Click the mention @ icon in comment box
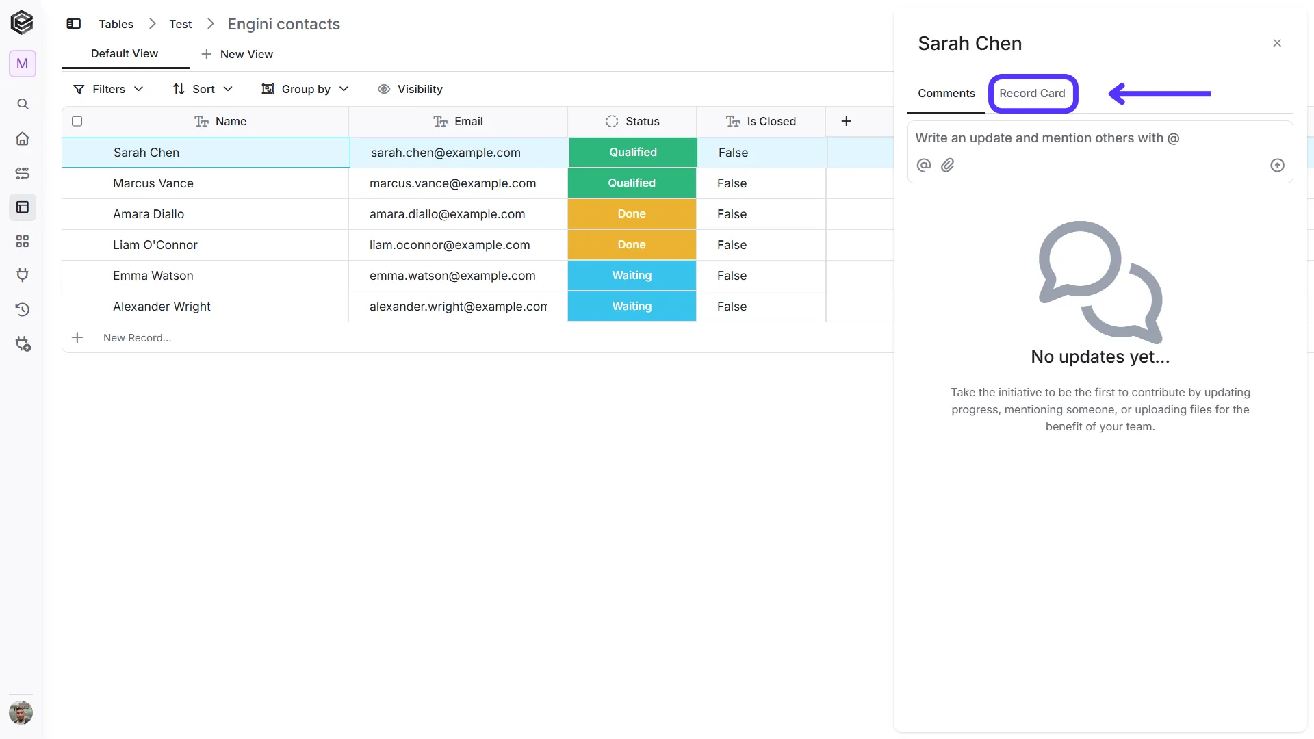 coord(924,165)
